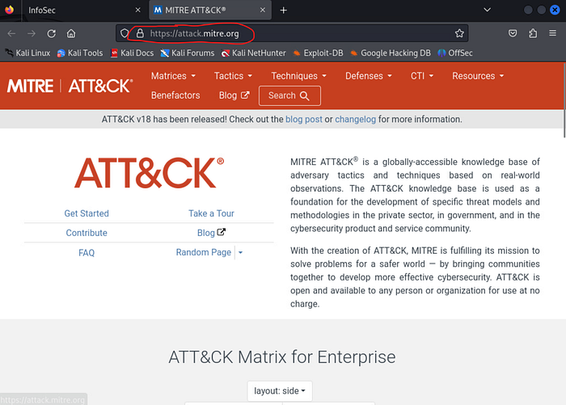The image size is (566, 405).
Task: Open the Kali Forums bookmark
Action: coord(188,53)
